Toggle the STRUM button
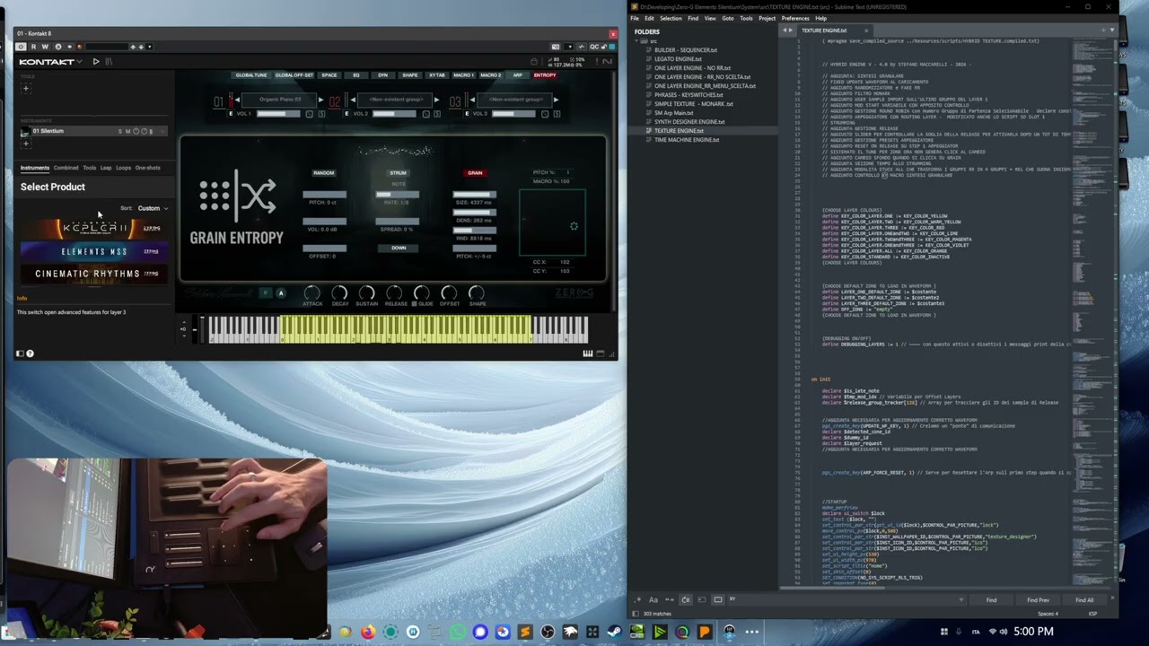 click(x=398, y=173)
